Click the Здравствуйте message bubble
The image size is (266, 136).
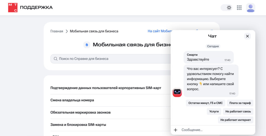(209, 57)
